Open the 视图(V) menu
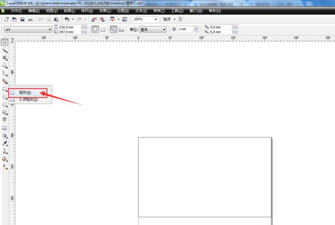 point(52,11)
